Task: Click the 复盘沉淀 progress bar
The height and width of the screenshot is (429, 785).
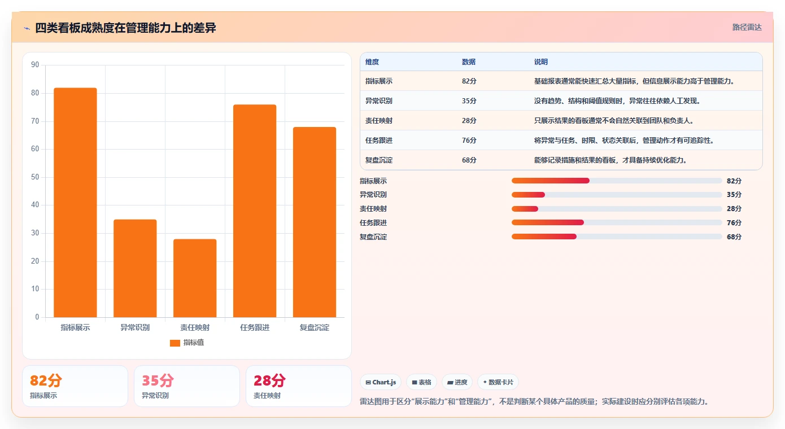Action: click(617, 237)
